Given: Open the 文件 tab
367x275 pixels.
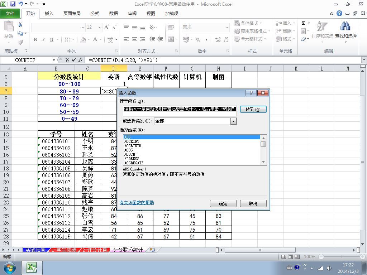Looking at the screenshot, I should (x=10, y=13).
